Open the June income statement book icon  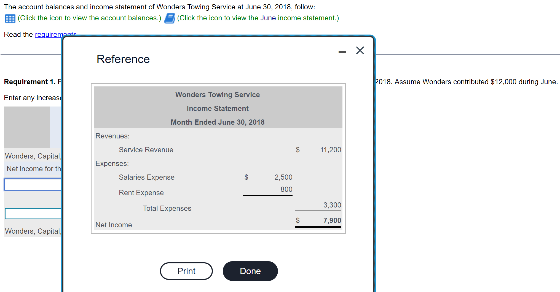(x=169, y=18)
